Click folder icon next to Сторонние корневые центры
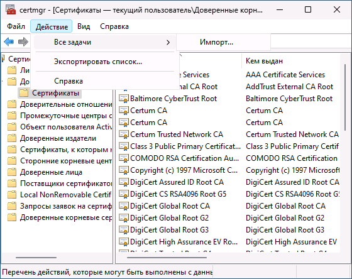This screenshot has width=352, height=279. (x=12, y=161)
